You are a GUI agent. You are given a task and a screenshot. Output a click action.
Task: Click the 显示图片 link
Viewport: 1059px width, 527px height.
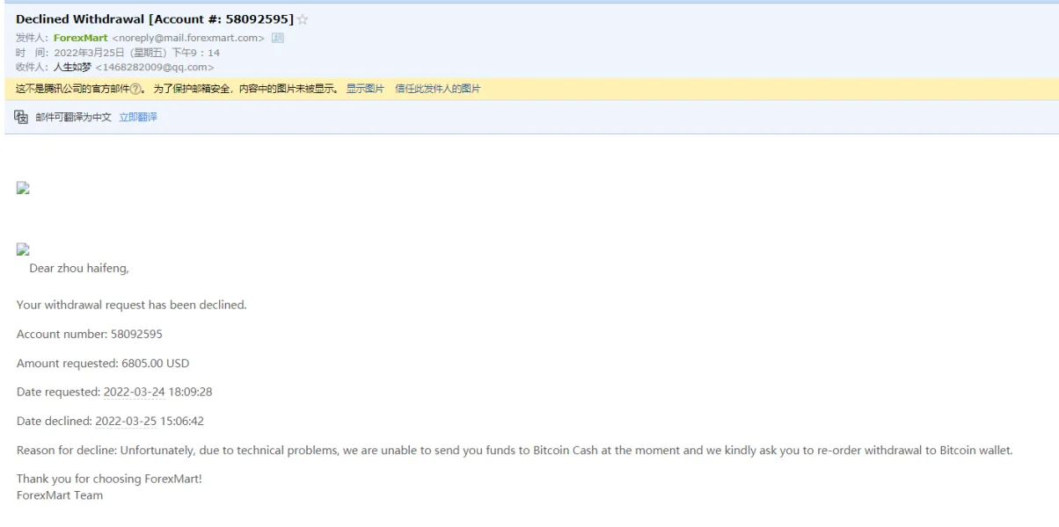coord(364,89)
